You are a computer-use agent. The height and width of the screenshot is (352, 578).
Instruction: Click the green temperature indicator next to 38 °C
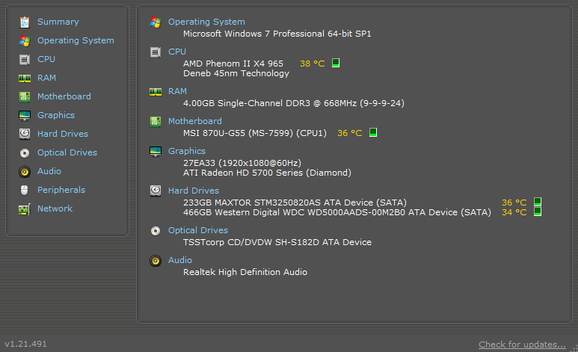click(336, 63)
